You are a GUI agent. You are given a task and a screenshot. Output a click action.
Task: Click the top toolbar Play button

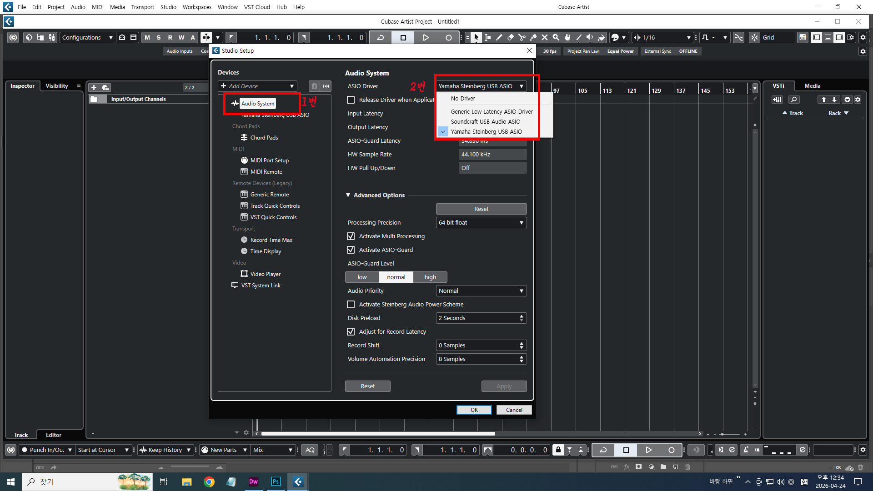[x=426, y=37]
